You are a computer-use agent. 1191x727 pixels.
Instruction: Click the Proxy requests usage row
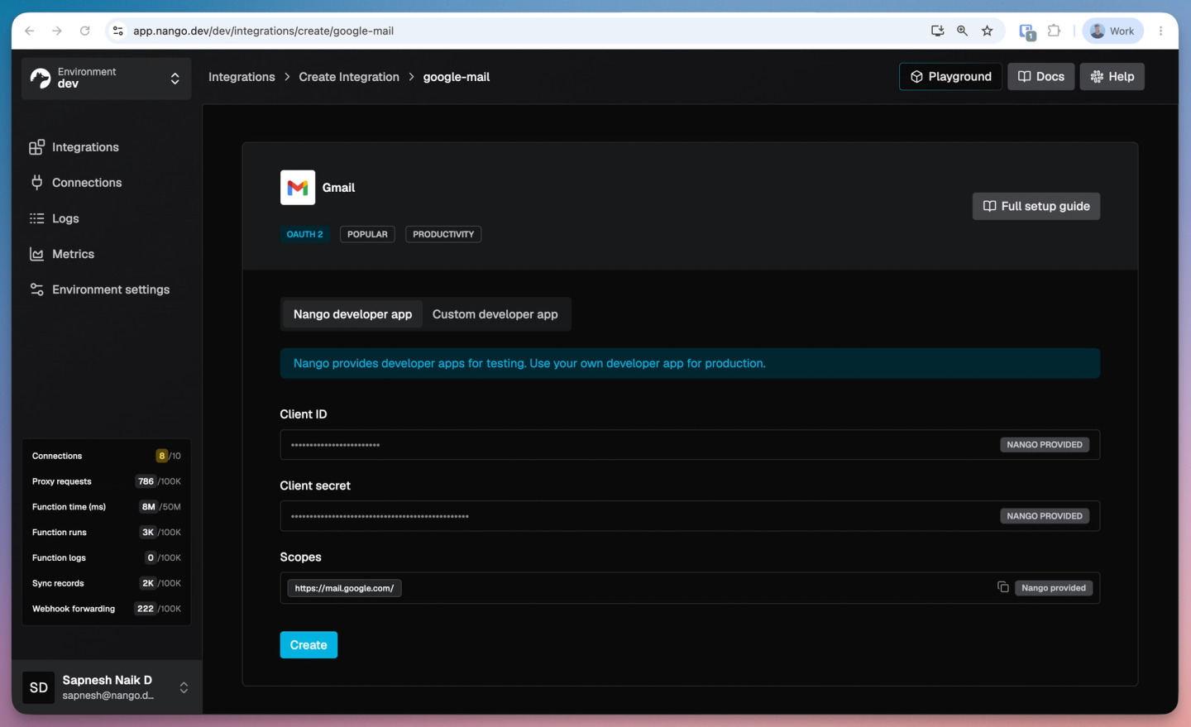(107, 481)
